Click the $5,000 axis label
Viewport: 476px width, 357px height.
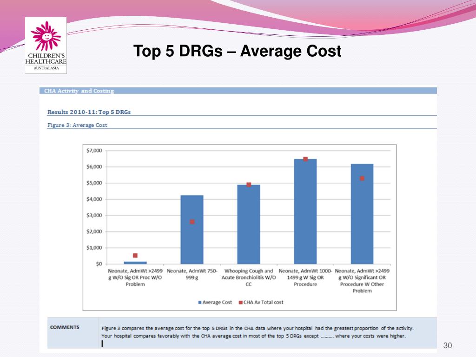[94, 183]
